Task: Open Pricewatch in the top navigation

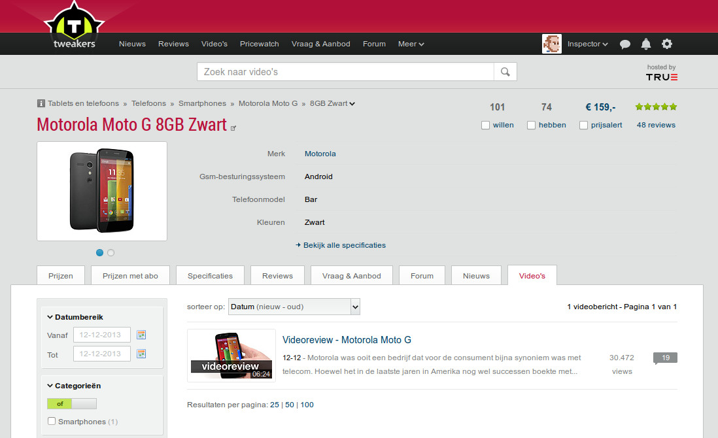Action: click(259, 44)
